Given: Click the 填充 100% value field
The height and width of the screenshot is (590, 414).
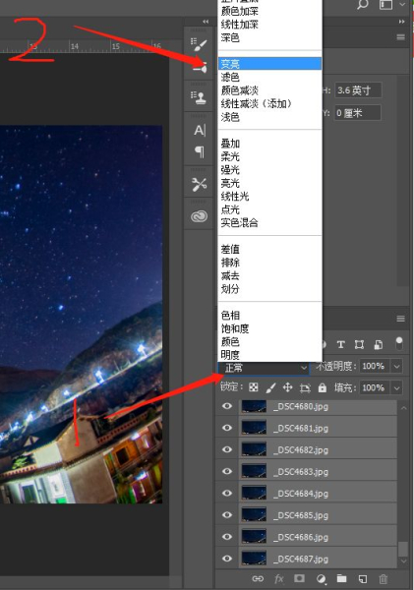Looking at the screenshot, I should click(376, 388).
